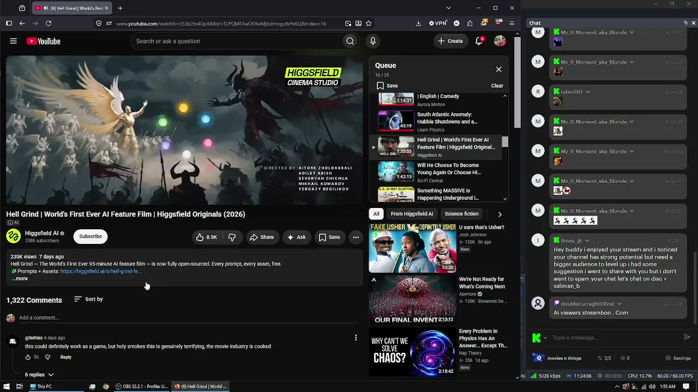Screen dimensions: 698x392
Task: Bookmark this page with the star icon
Action: tap(369, 23)
